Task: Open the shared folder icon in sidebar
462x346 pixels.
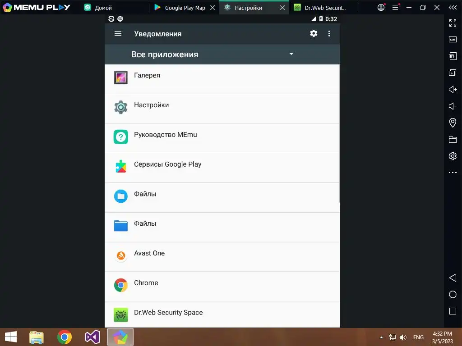Action: (453, 139)
